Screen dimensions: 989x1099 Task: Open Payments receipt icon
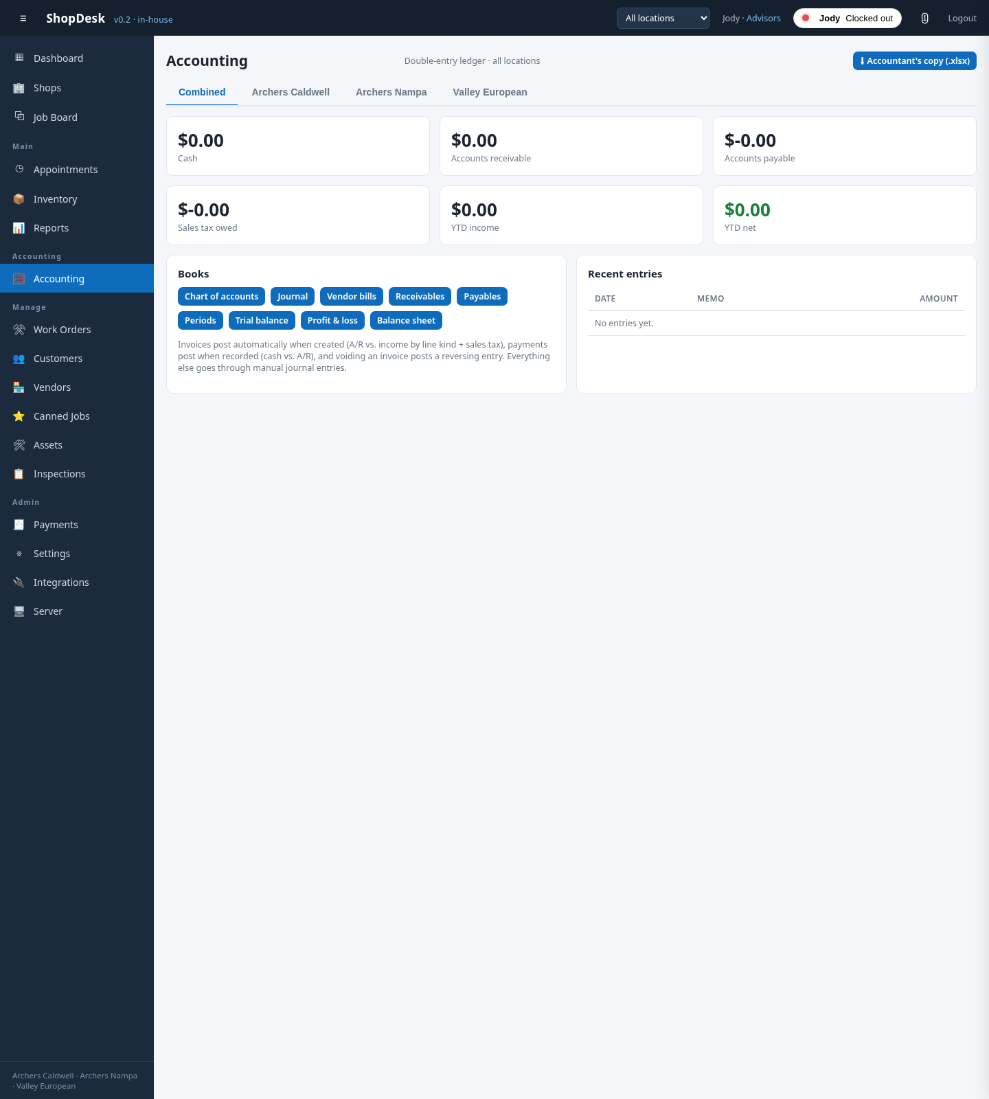[x=19, y=525]
